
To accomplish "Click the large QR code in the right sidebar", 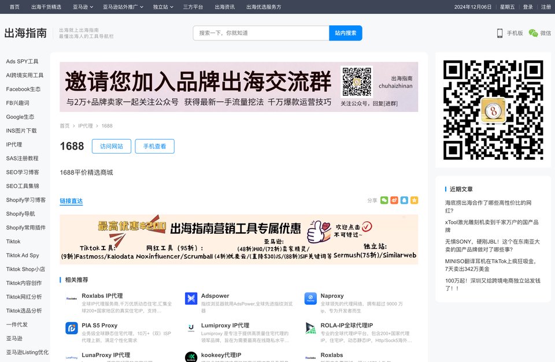I will click(493, 110).
